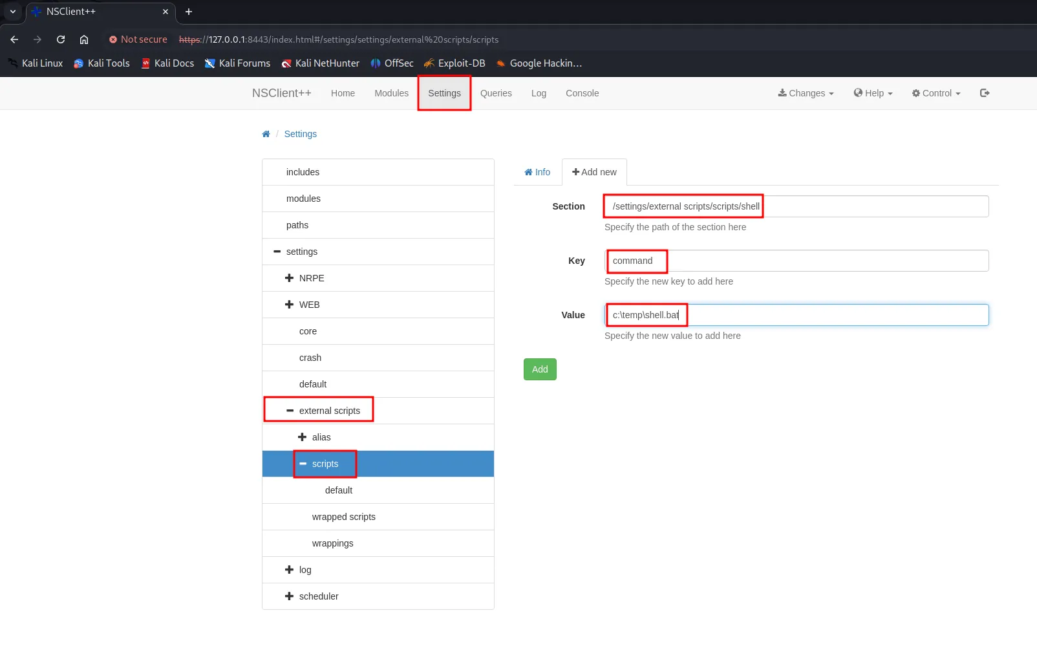Open the Queries nav item
Screen dimensions: 1037x661
pyautogui.click(x=496, y=93)
